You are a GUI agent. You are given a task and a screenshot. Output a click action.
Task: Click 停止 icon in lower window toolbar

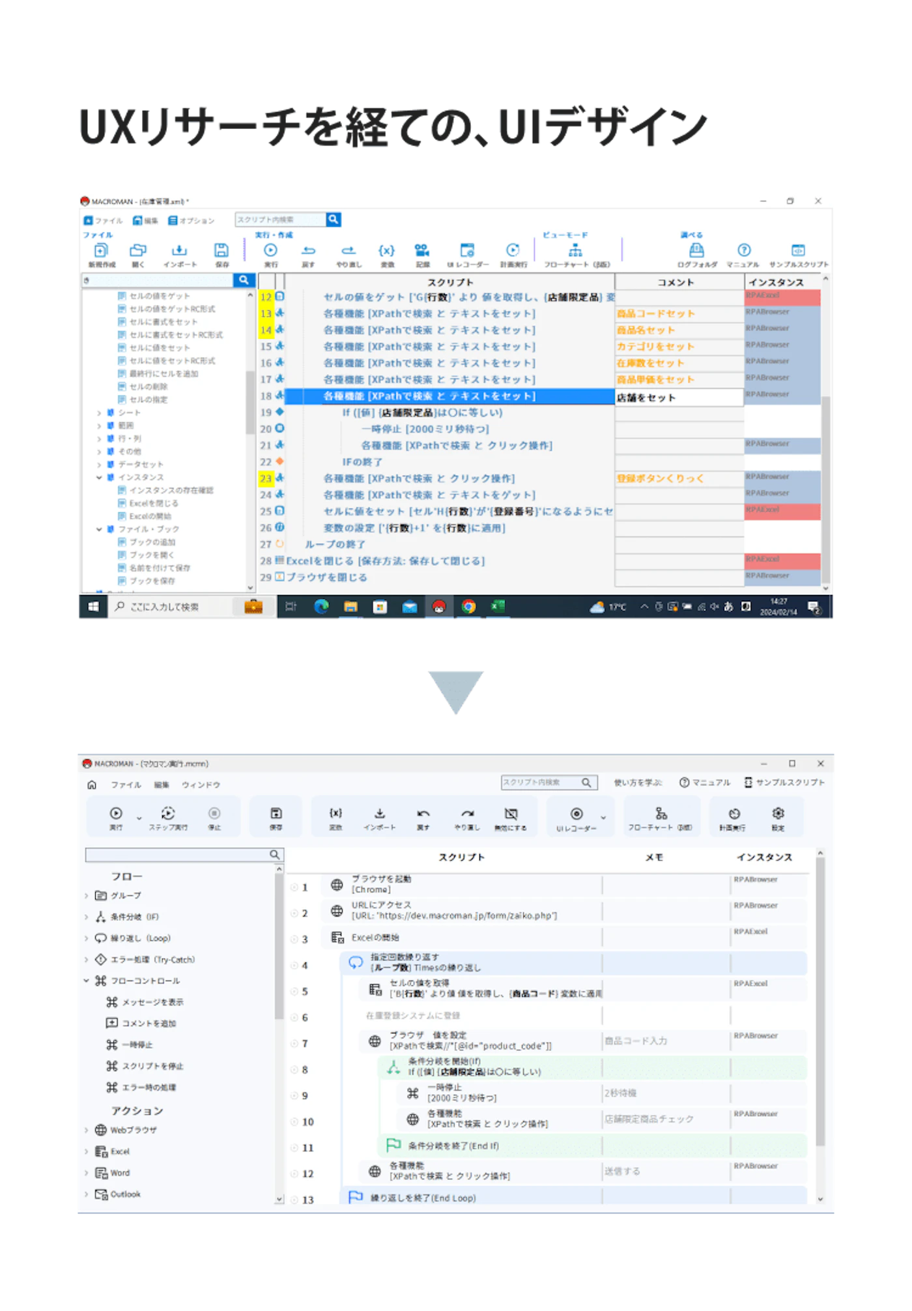coord(214,813)
